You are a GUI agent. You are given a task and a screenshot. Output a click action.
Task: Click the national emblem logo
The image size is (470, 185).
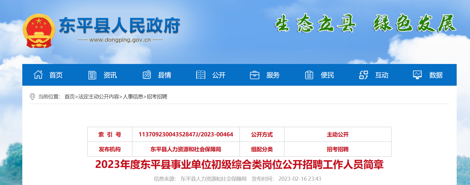click(x=39, y=31)
